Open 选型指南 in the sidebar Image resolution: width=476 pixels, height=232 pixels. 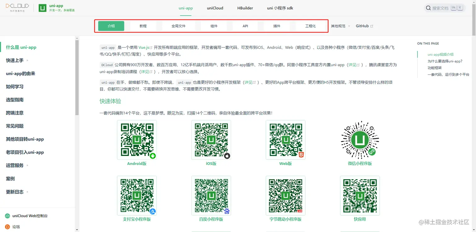(14, 100)
